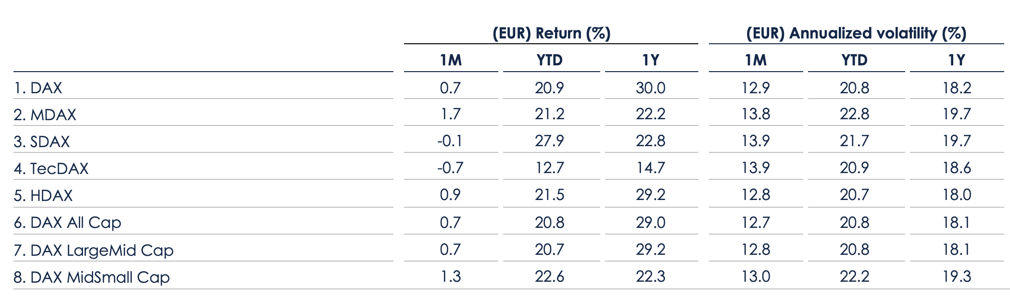Click the DAX LargeMid Cap label

tap(93, 250)
